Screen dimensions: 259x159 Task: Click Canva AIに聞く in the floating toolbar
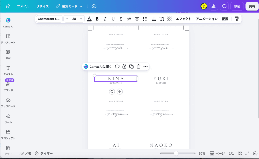[x=98, y=66]
